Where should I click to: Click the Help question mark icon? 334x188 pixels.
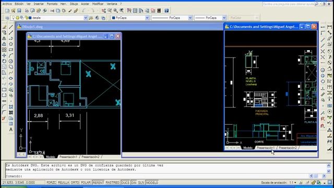[166, 10]
